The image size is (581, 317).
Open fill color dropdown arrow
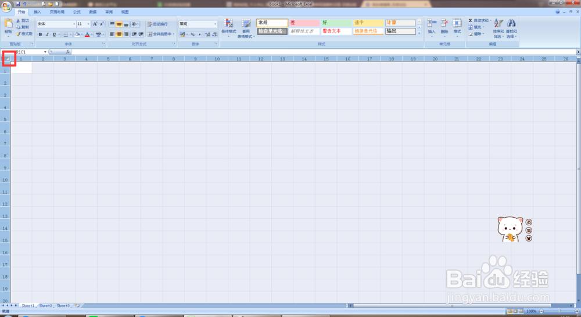pyautogui.click(x=81, y=34)
